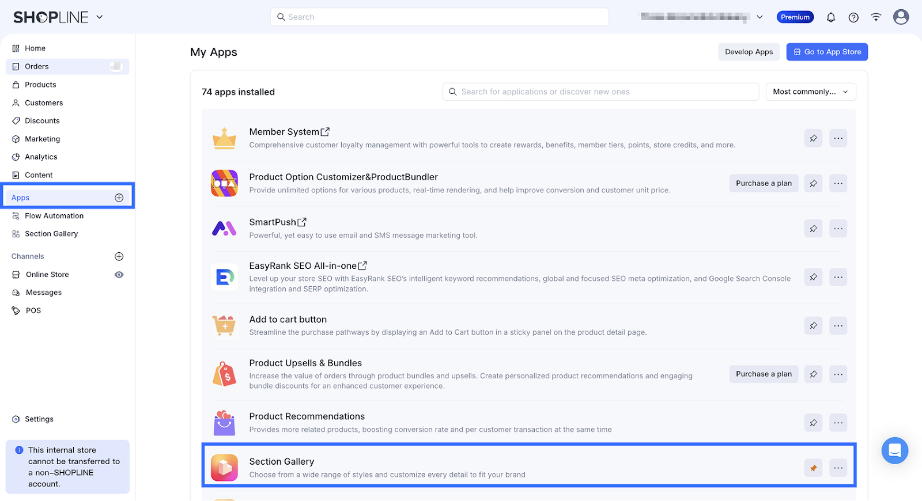Expand the SHOPLINE logo dropdown arrow

(100, 17)
